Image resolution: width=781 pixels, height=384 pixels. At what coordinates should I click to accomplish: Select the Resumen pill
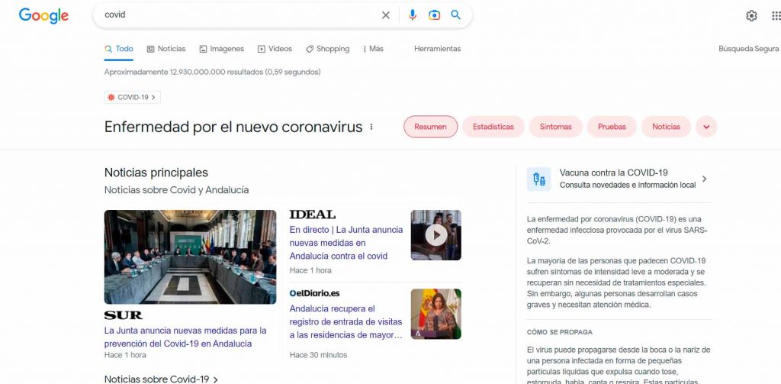tap(430, 127)
